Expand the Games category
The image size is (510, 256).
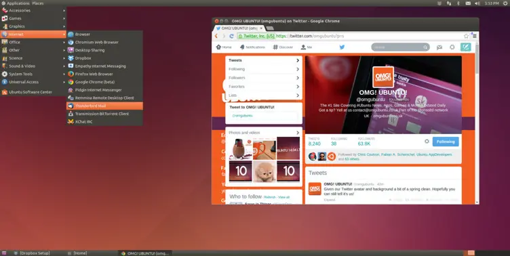point(33,18)
